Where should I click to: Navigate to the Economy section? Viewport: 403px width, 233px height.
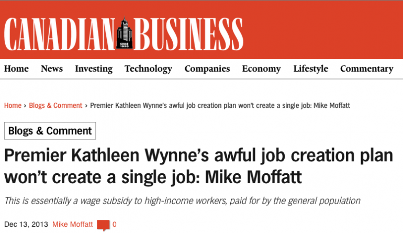click(x=261, y=69)
